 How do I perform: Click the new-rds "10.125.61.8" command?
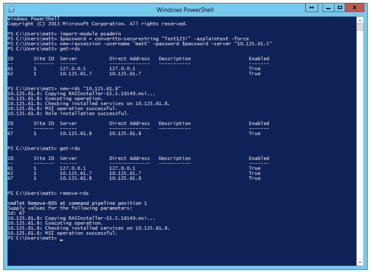(x=90, y=89)
